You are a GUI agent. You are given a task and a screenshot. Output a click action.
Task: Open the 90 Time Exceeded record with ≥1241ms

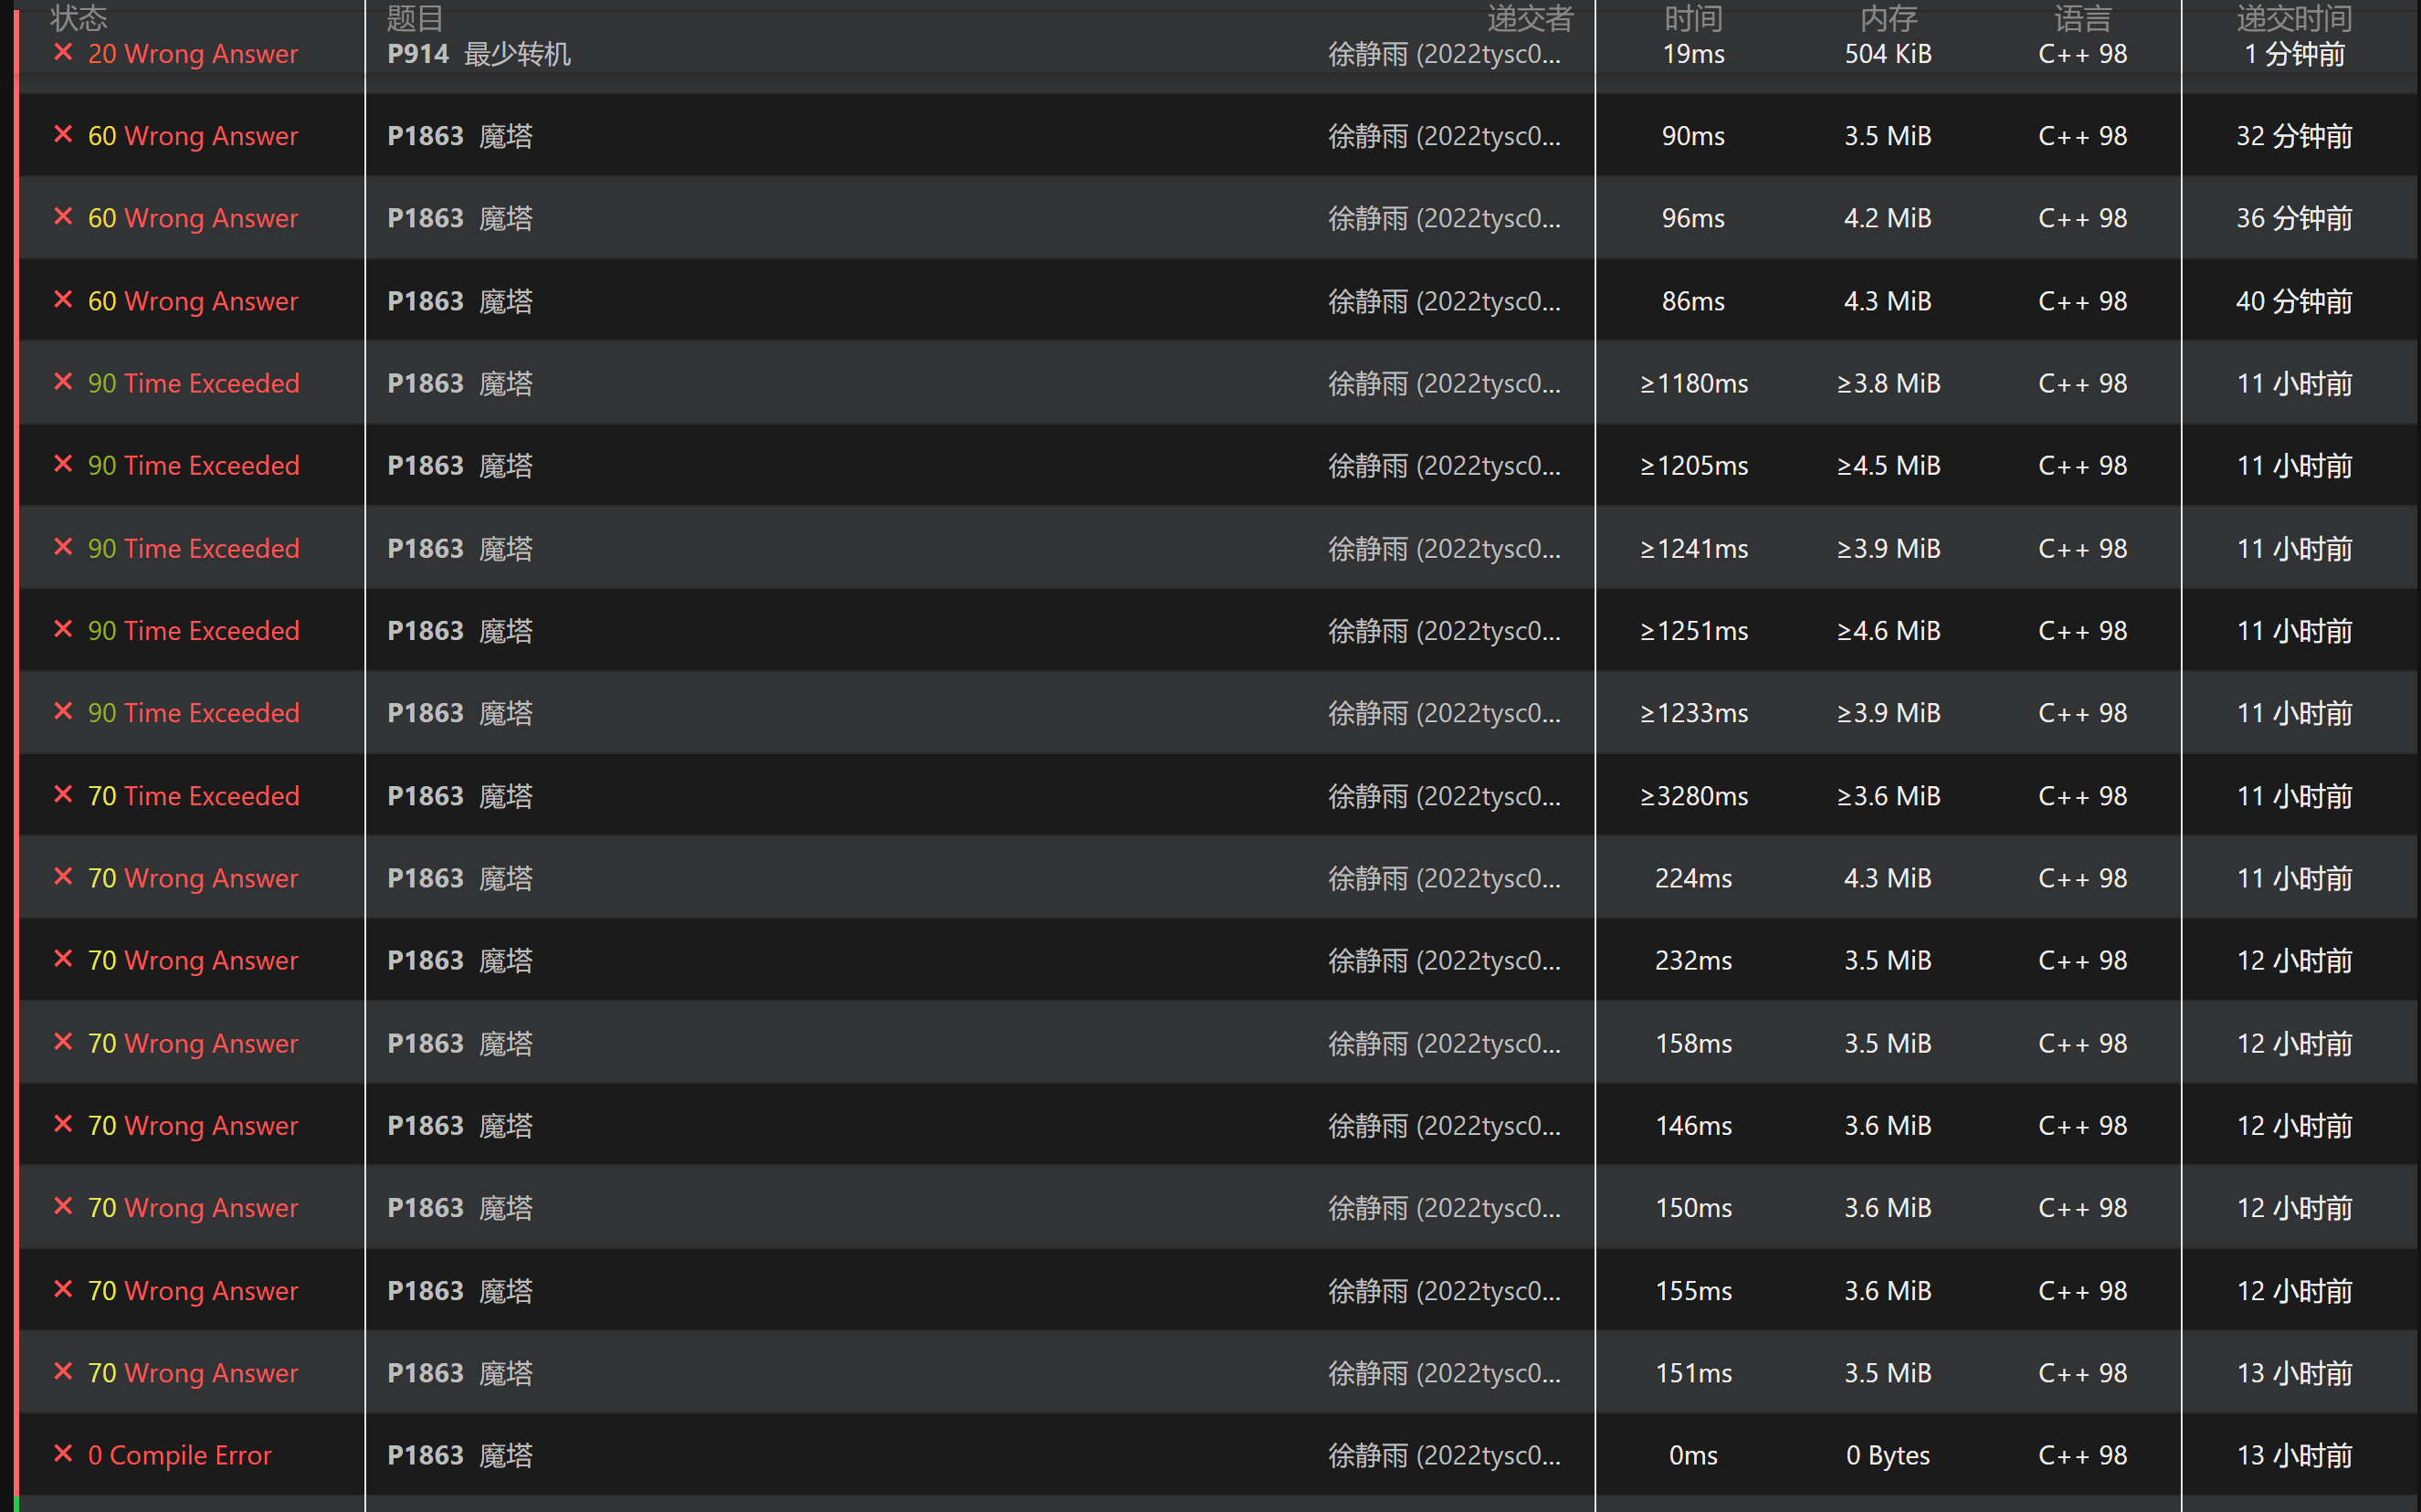tap(193, 548)
